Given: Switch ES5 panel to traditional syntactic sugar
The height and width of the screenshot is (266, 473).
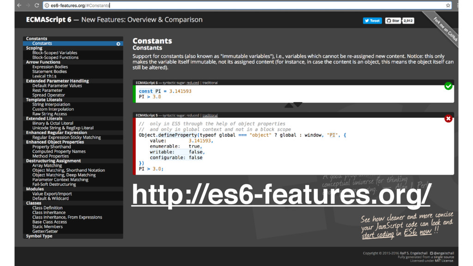Looking at the screenshot, I should click(x=210, y=115).
